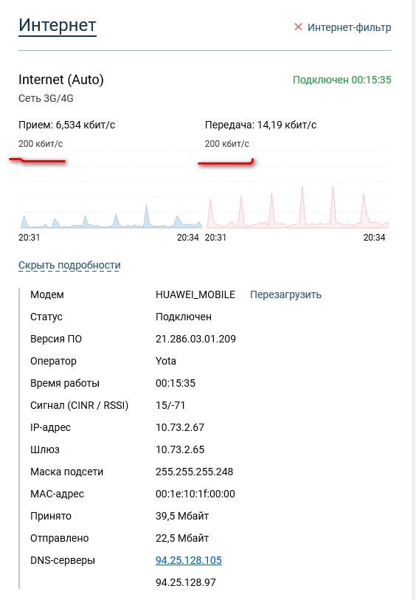Click the Маска подсети label
416x600 pixels.
coord(67,472)
